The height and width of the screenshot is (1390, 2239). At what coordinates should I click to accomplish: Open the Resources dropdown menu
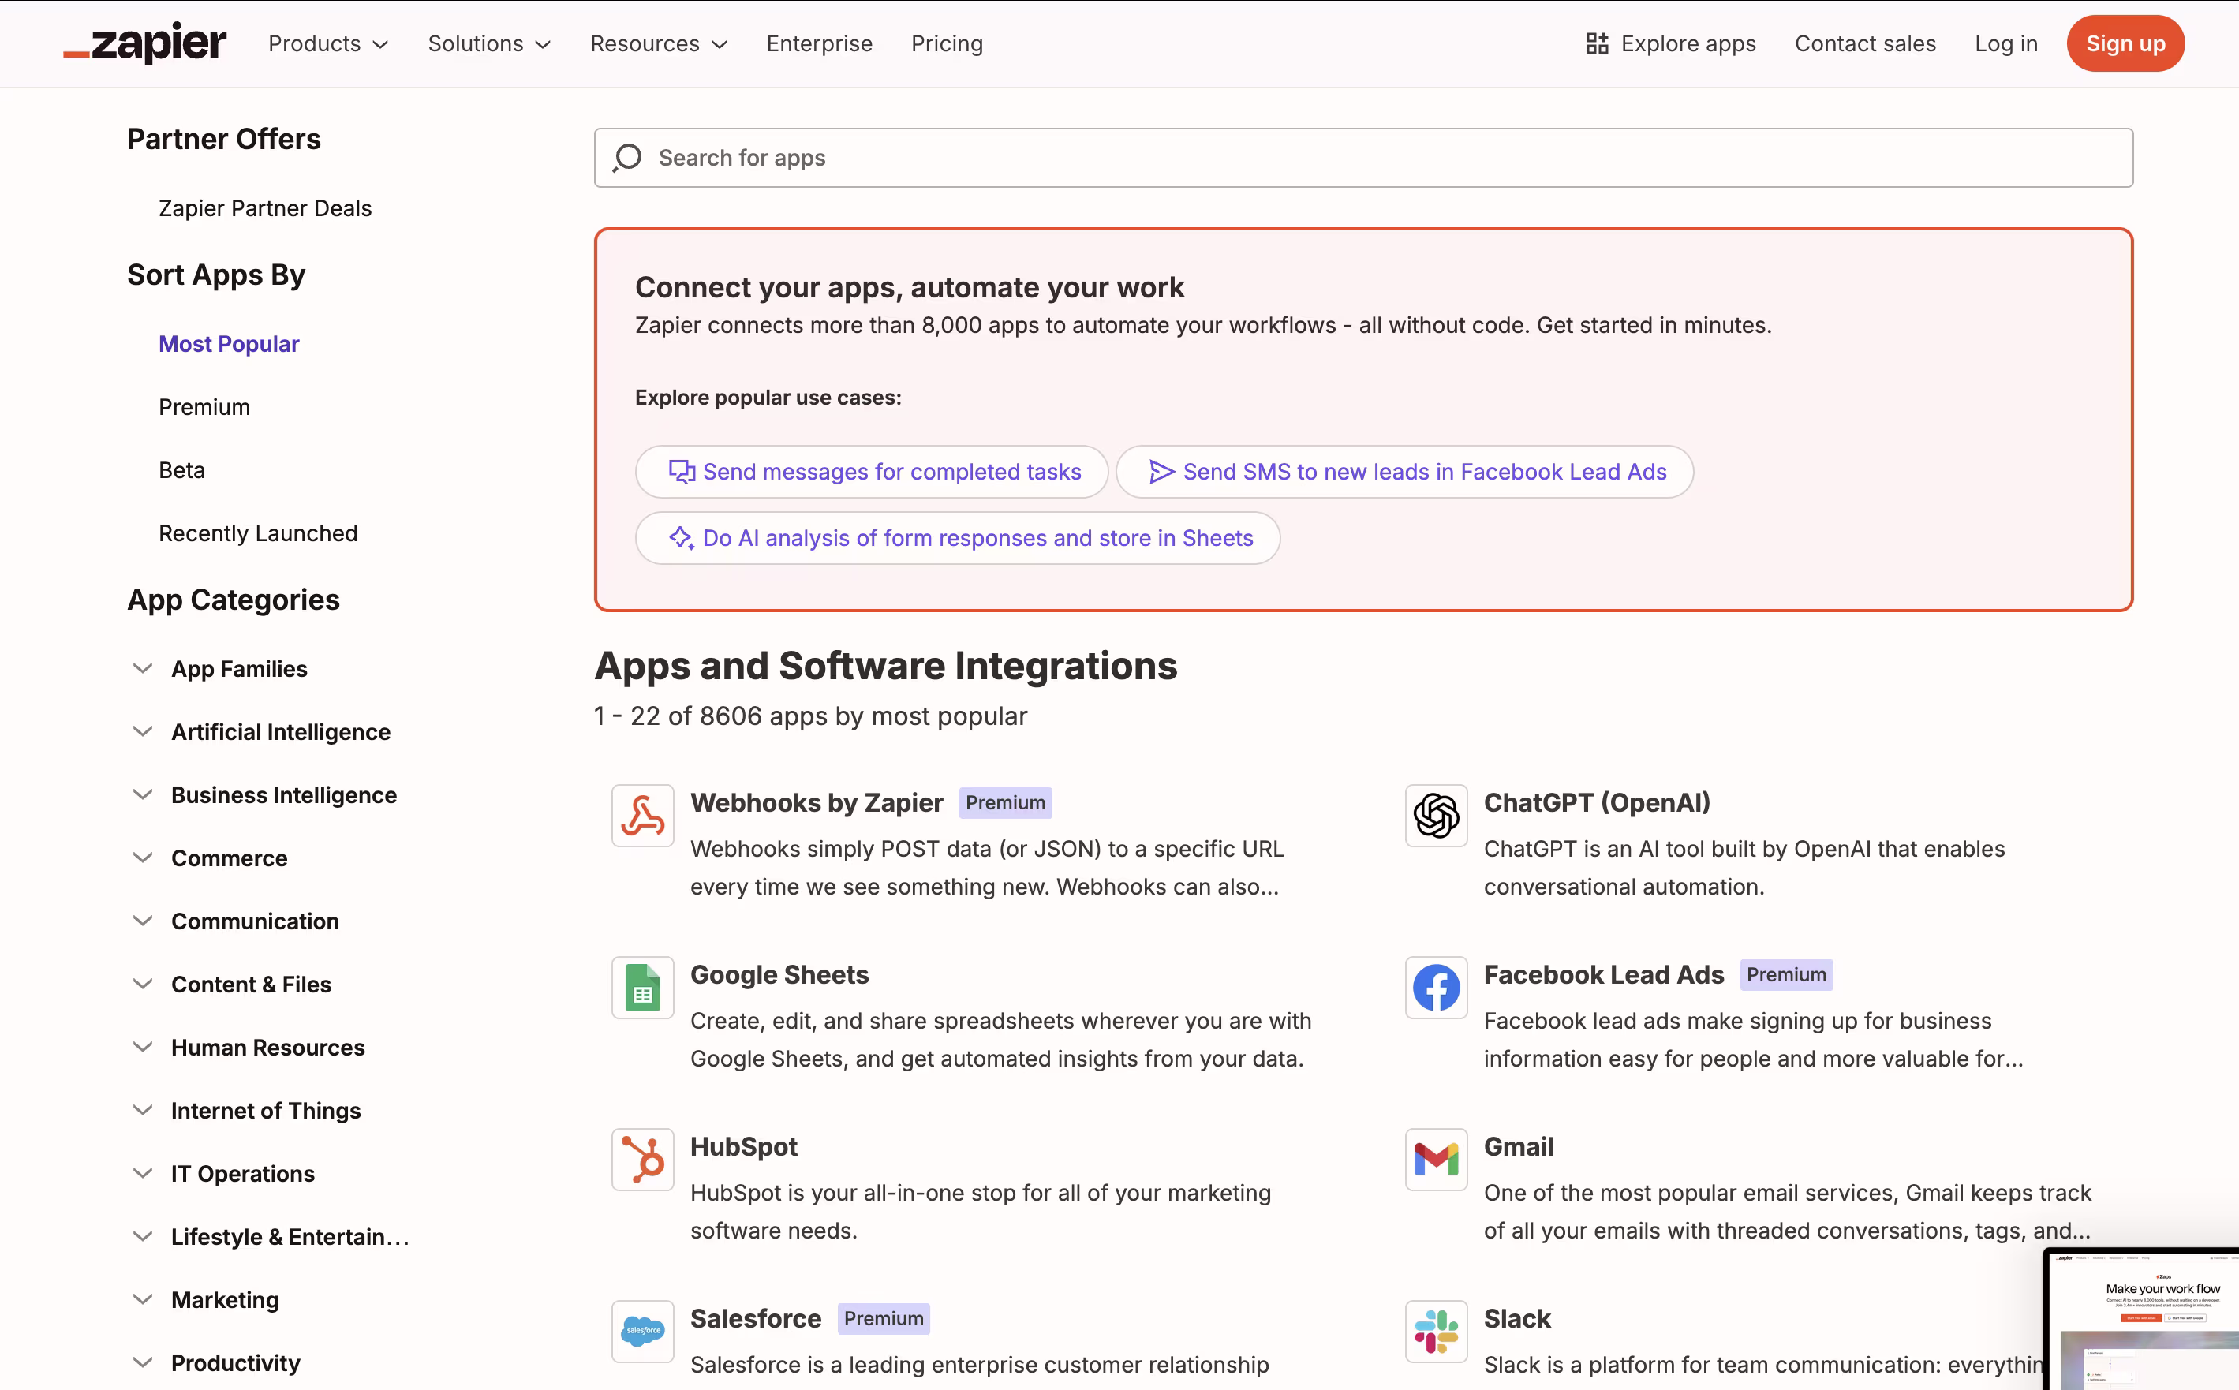click(x=658, y=43)
